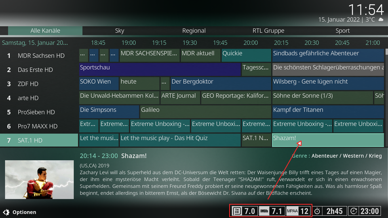Select Söhne der Sonne (1/3)
Screen dimensions: 388x218
point(323,98)
